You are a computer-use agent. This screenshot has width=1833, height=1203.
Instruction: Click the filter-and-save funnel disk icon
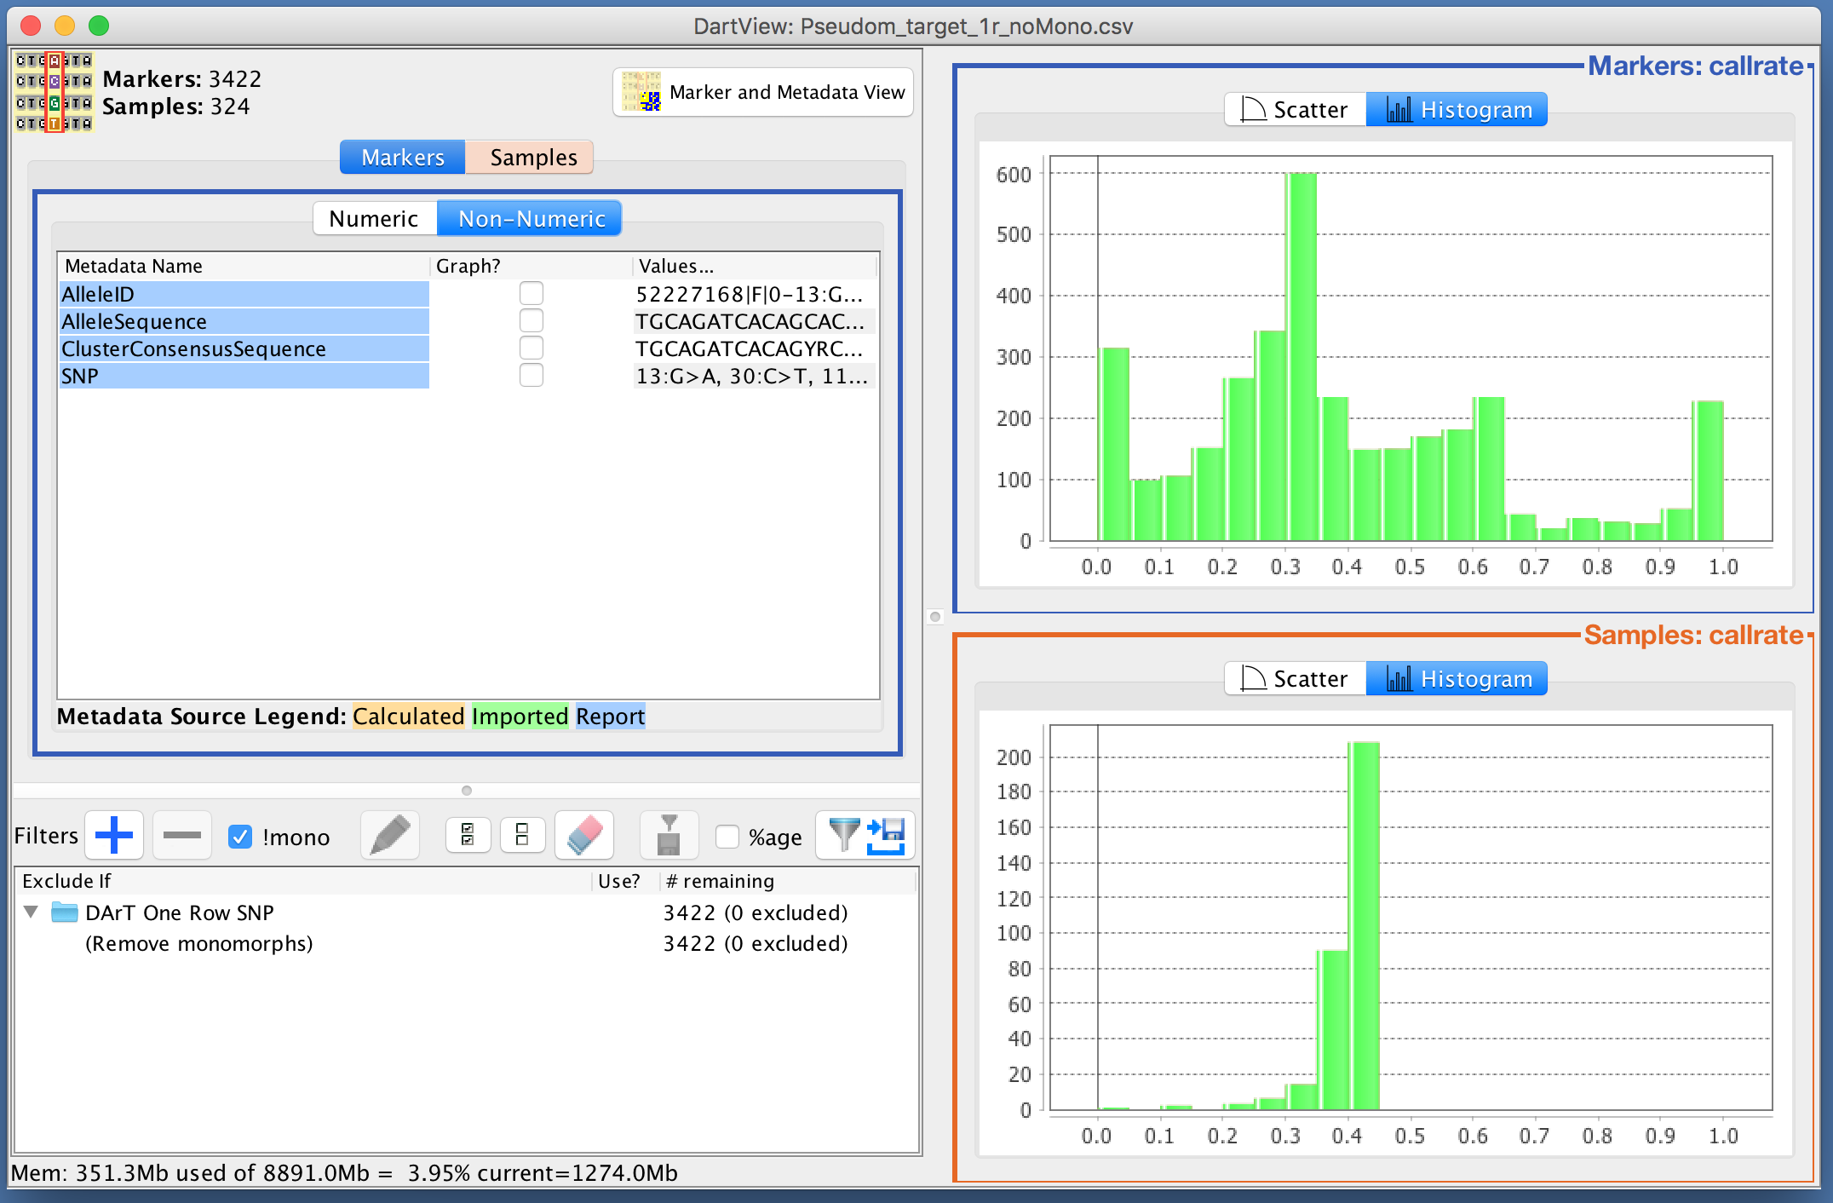tap(669, 836)
